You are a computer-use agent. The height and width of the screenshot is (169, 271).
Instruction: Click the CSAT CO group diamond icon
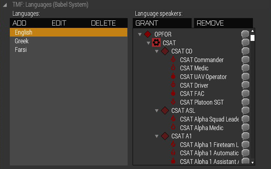[165, 51]
